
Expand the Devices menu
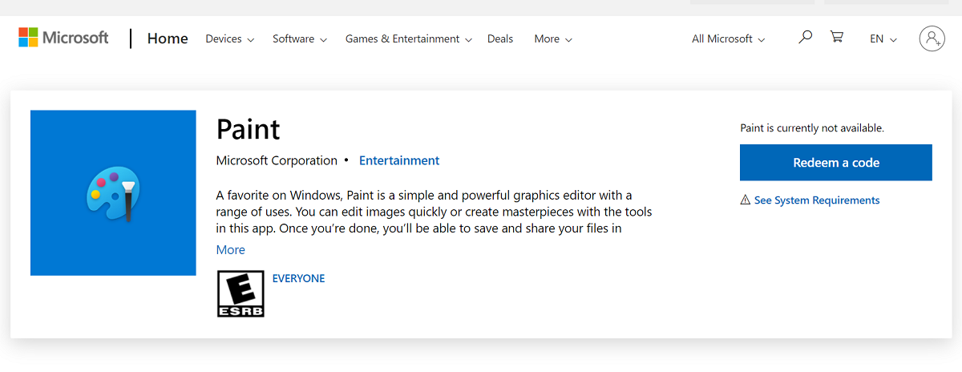230,38
